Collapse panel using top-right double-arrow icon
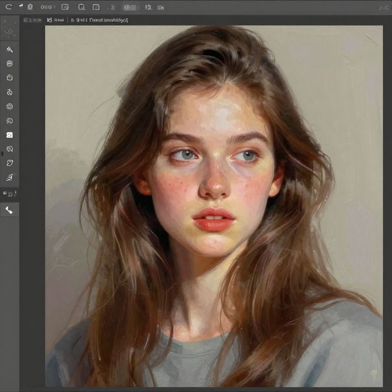The image size is (392, 392). [x=383, y=8]
